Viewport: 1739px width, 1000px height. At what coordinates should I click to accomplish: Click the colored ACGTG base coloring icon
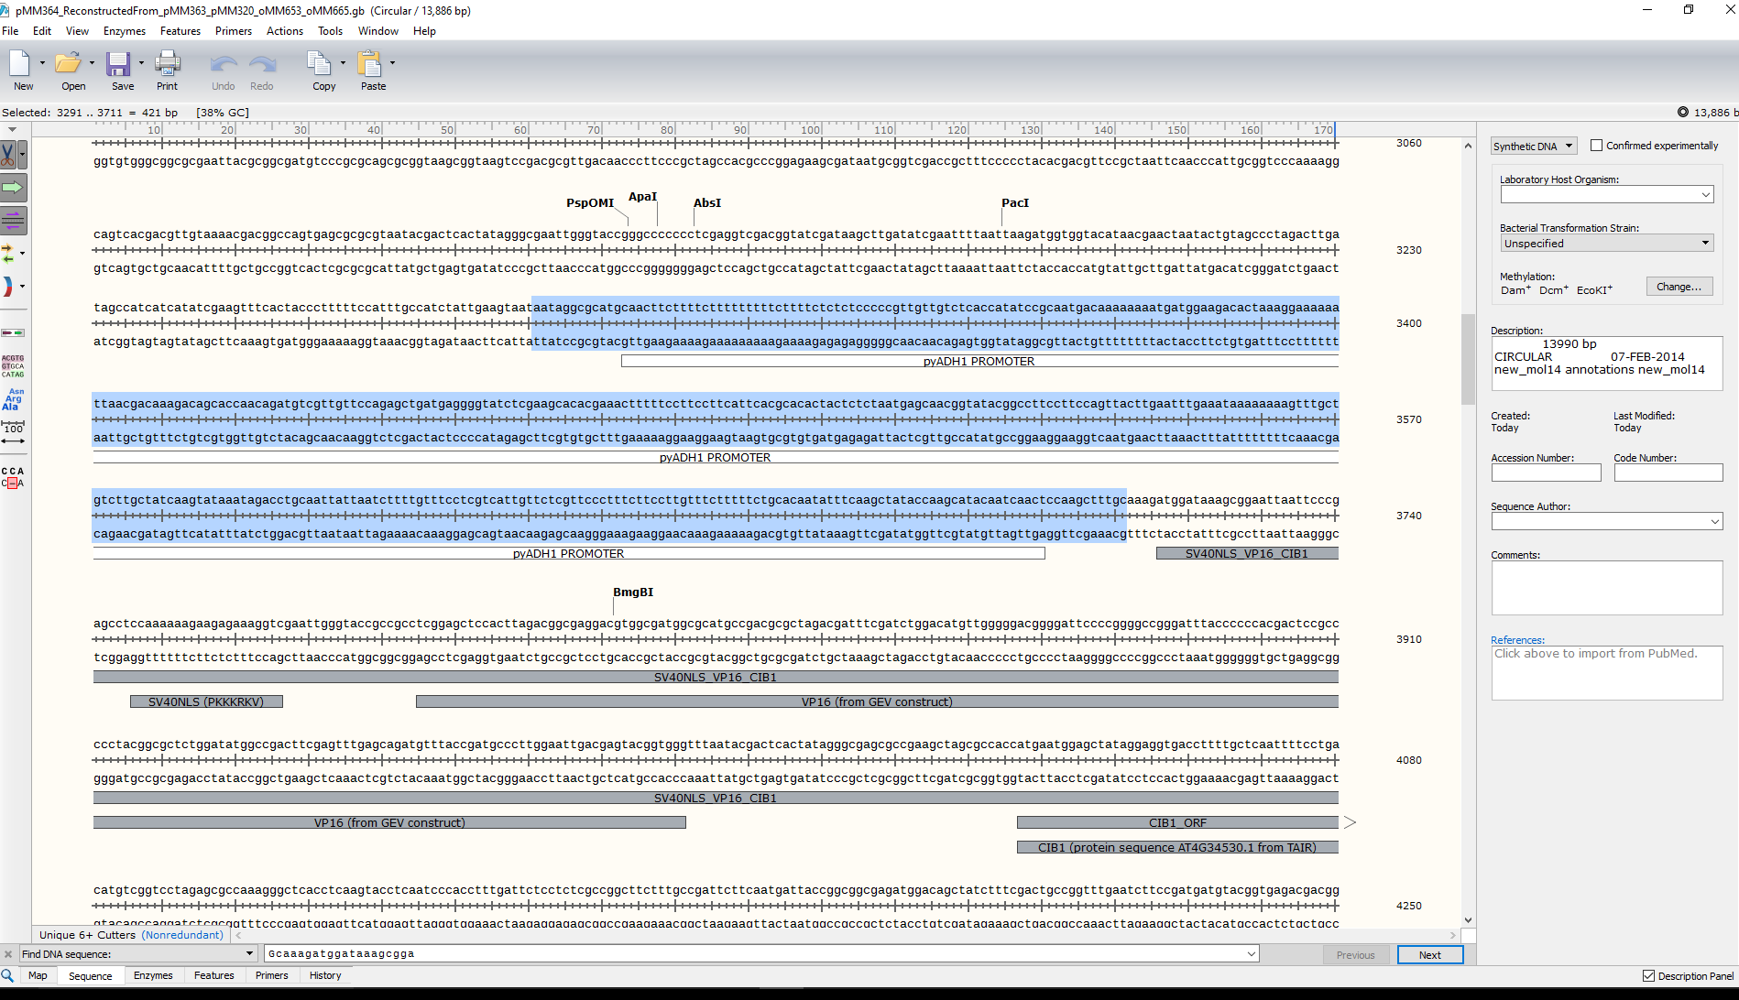tap(13, 366)
